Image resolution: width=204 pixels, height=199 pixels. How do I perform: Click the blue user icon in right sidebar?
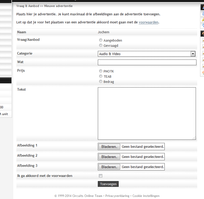click(x=203, y=14)
